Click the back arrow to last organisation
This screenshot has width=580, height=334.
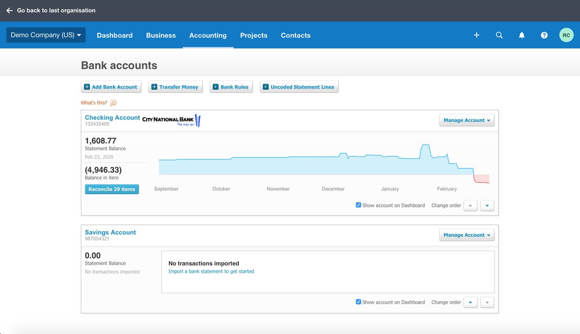[x=9, y=10]
